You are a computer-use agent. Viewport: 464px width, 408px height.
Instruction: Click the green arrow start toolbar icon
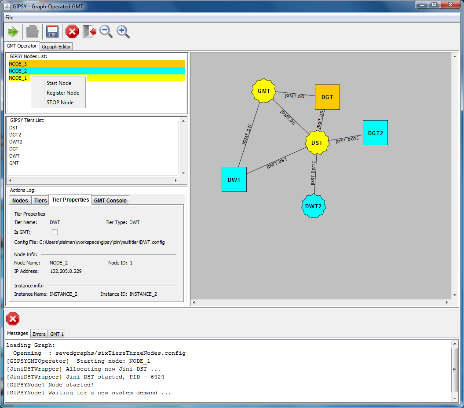[x=13, y=32]
